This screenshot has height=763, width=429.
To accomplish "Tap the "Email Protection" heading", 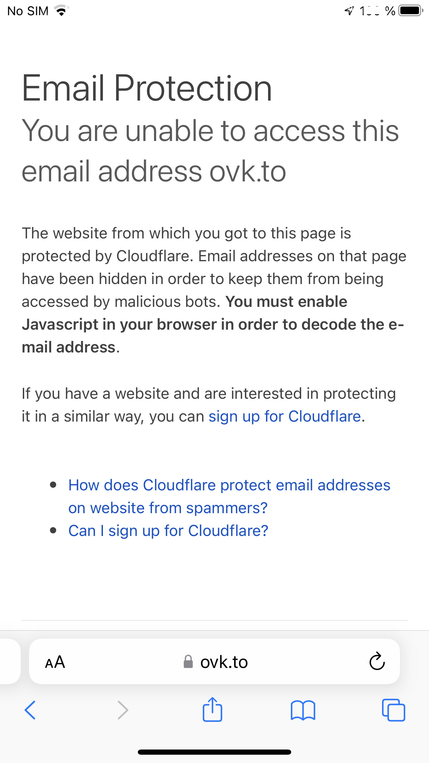I will pyautogui.click(x=147, y=88).
